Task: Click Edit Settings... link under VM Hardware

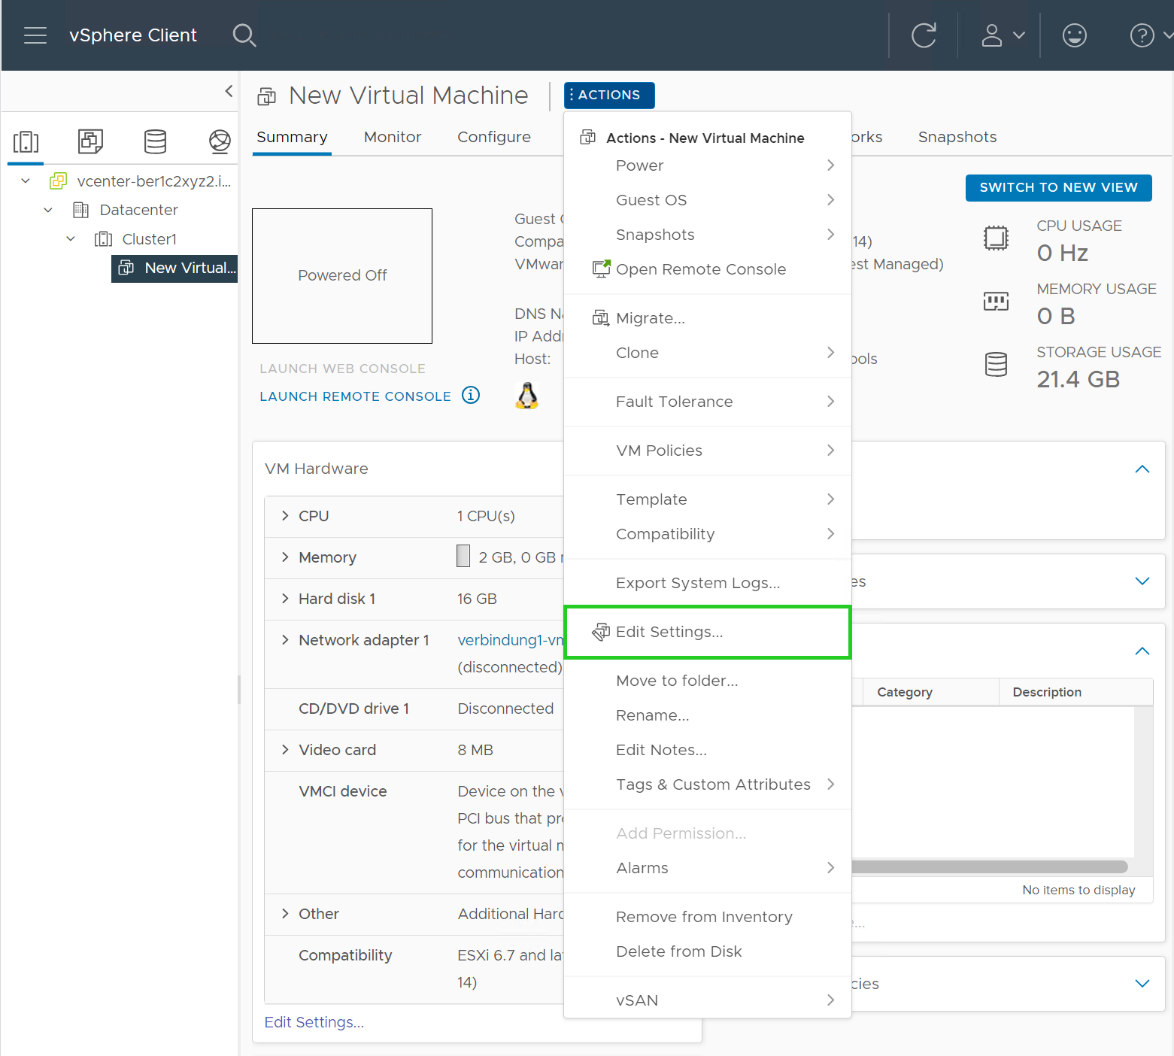Action: click(314, 1022)
